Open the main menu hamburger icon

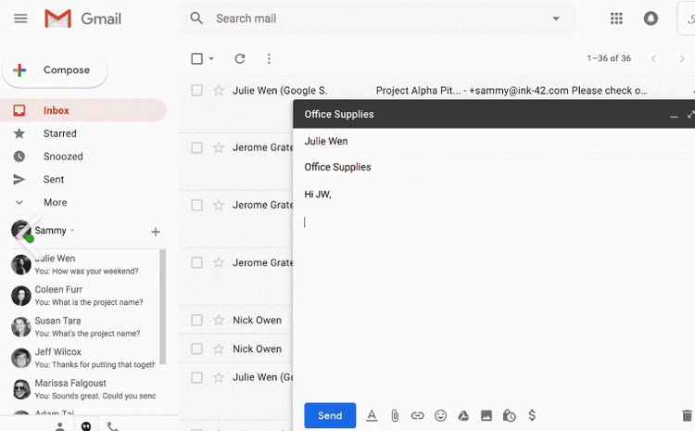(20, 19)
